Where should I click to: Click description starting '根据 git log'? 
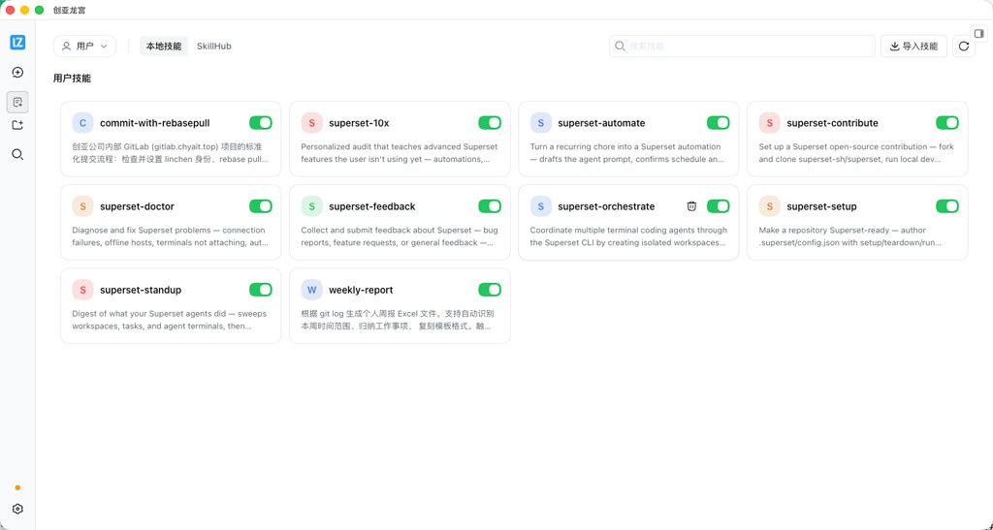pyautogui.click(x=397, y=320)
